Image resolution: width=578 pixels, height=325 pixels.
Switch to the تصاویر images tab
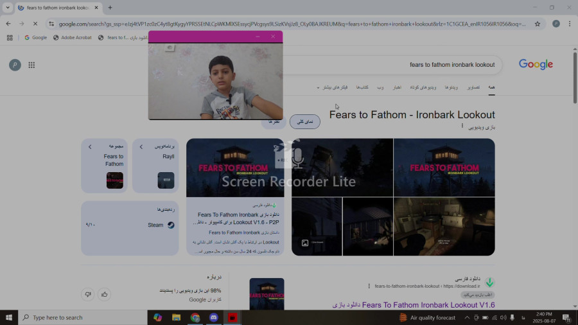(x=474, y=88)
